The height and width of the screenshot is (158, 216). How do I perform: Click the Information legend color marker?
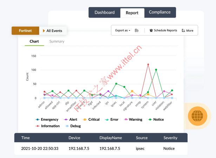(37, 126)
